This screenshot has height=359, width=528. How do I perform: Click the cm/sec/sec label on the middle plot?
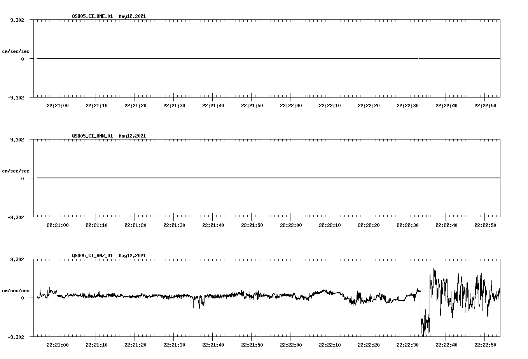[16, 171]
